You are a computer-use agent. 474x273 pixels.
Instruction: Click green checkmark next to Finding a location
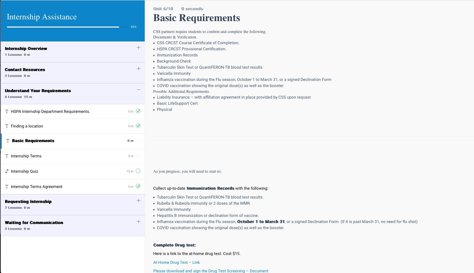(x=138, y=126)
